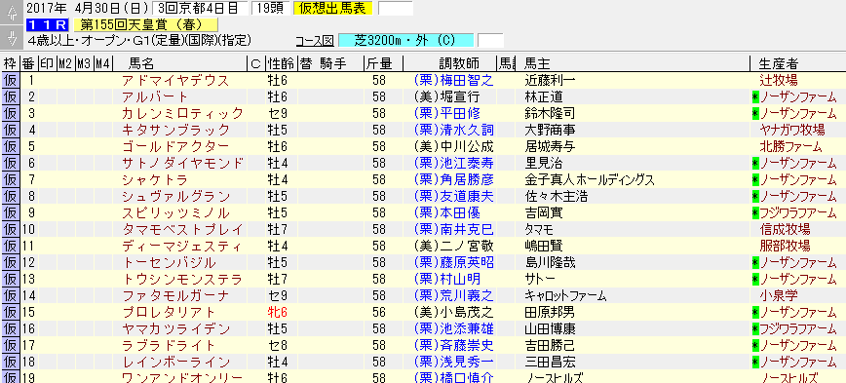
Task: Click the up arrow navigation button
Action: [12, 13]
